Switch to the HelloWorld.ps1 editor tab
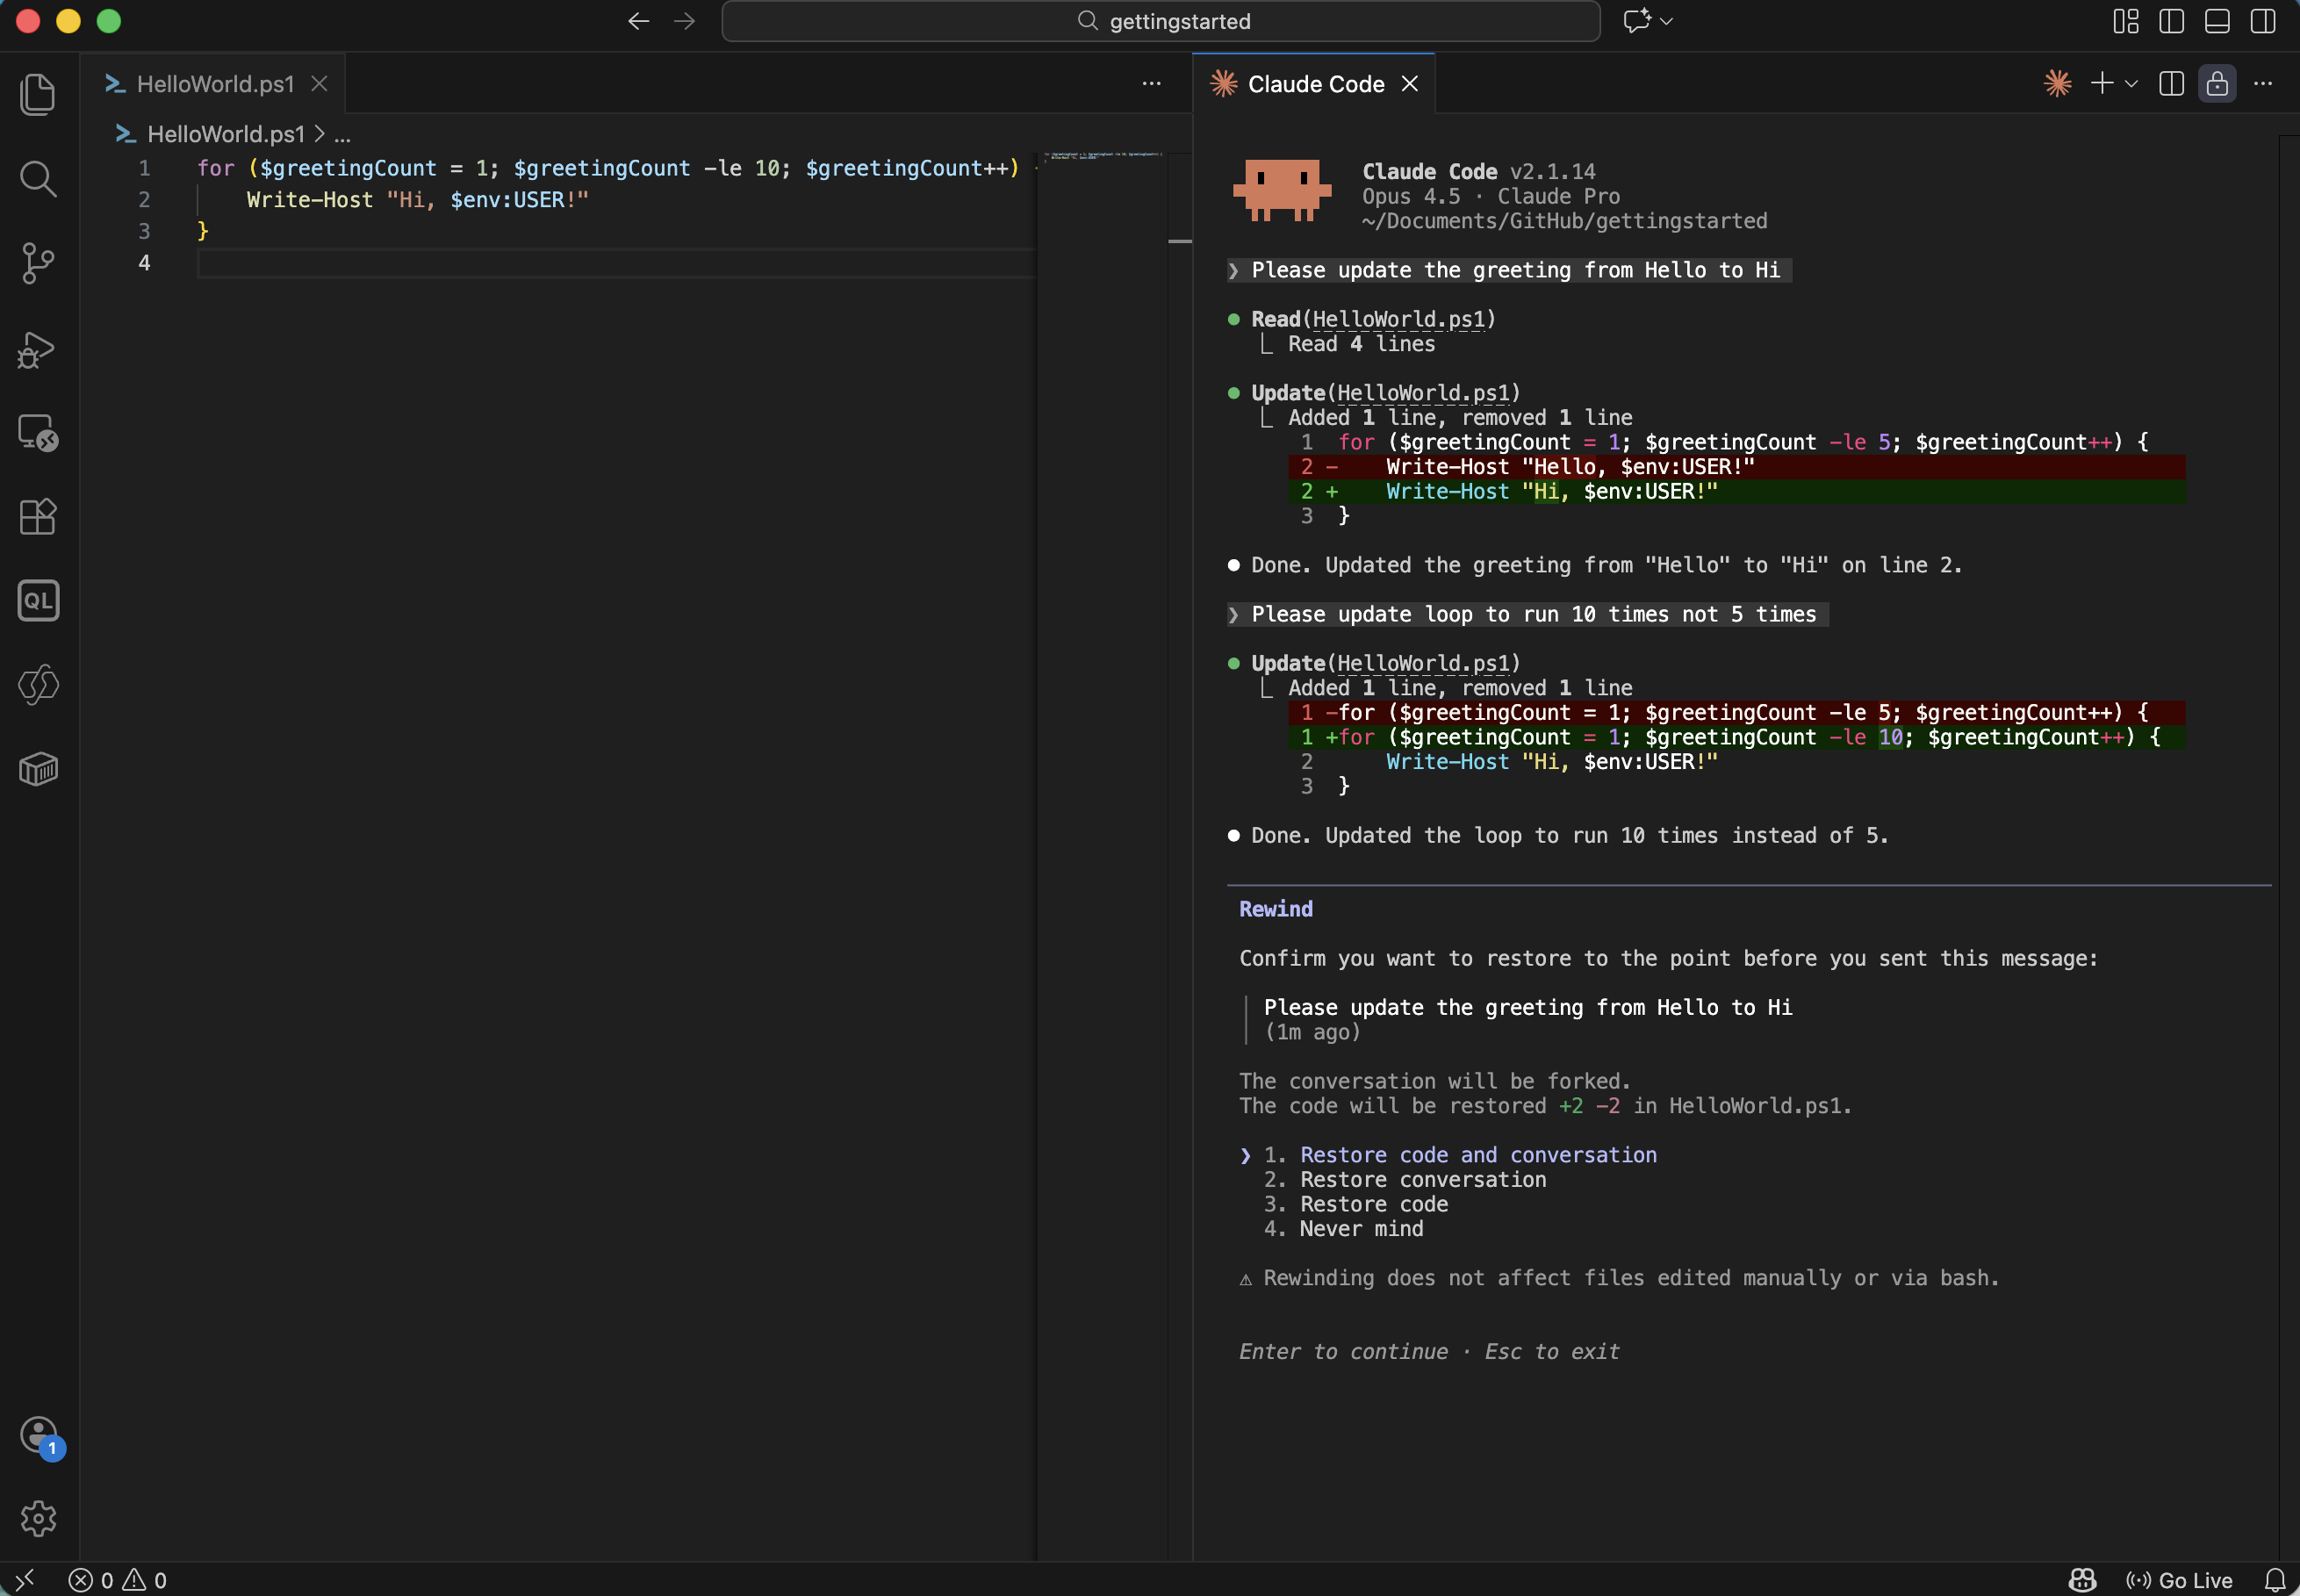Viewport: 2300px width, 1596px height. 213,83
